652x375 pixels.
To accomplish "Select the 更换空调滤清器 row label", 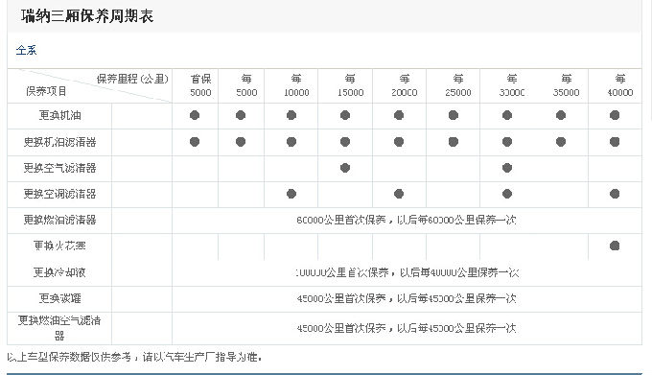I will pyautogui.click(x=59, y=194).
